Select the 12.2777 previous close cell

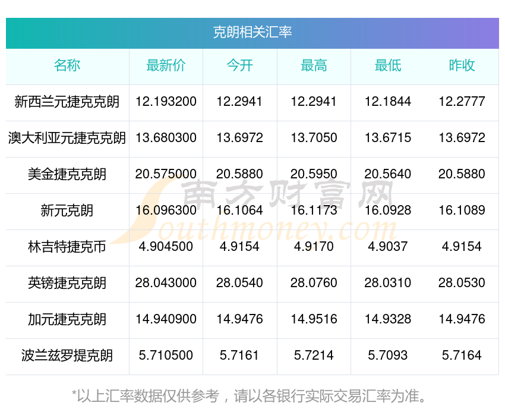pyautogui.click(x=462, y=102)
